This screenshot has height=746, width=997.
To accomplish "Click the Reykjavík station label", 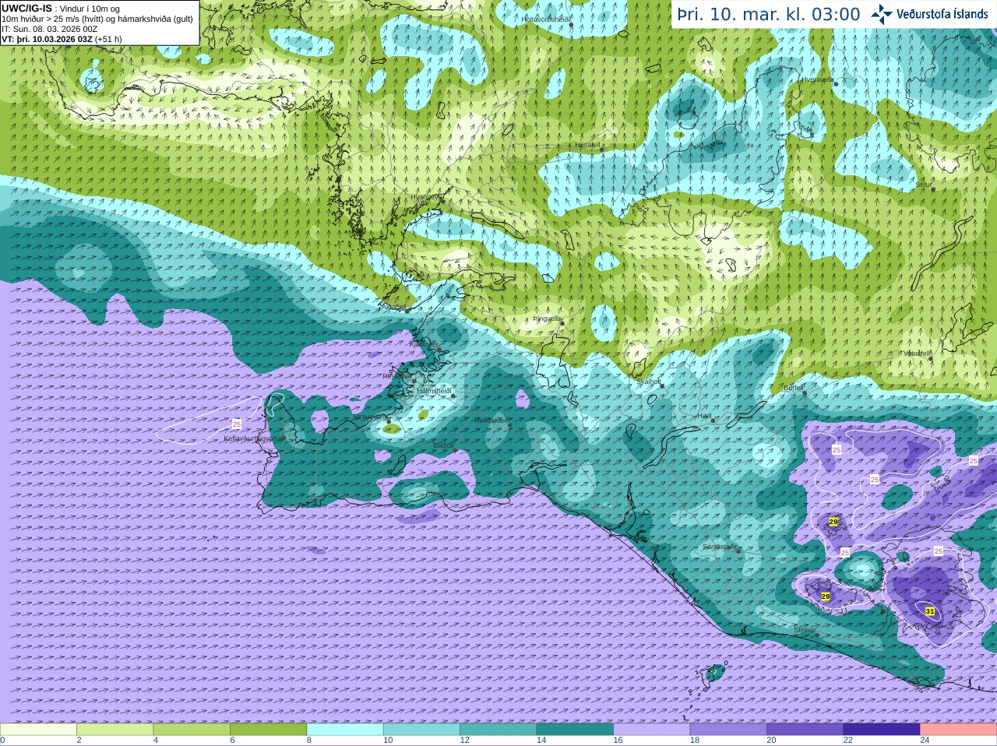I will [396, 376].
